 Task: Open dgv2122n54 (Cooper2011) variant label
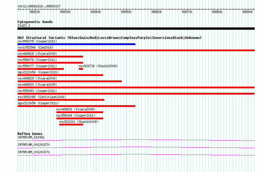pos(38,72)
